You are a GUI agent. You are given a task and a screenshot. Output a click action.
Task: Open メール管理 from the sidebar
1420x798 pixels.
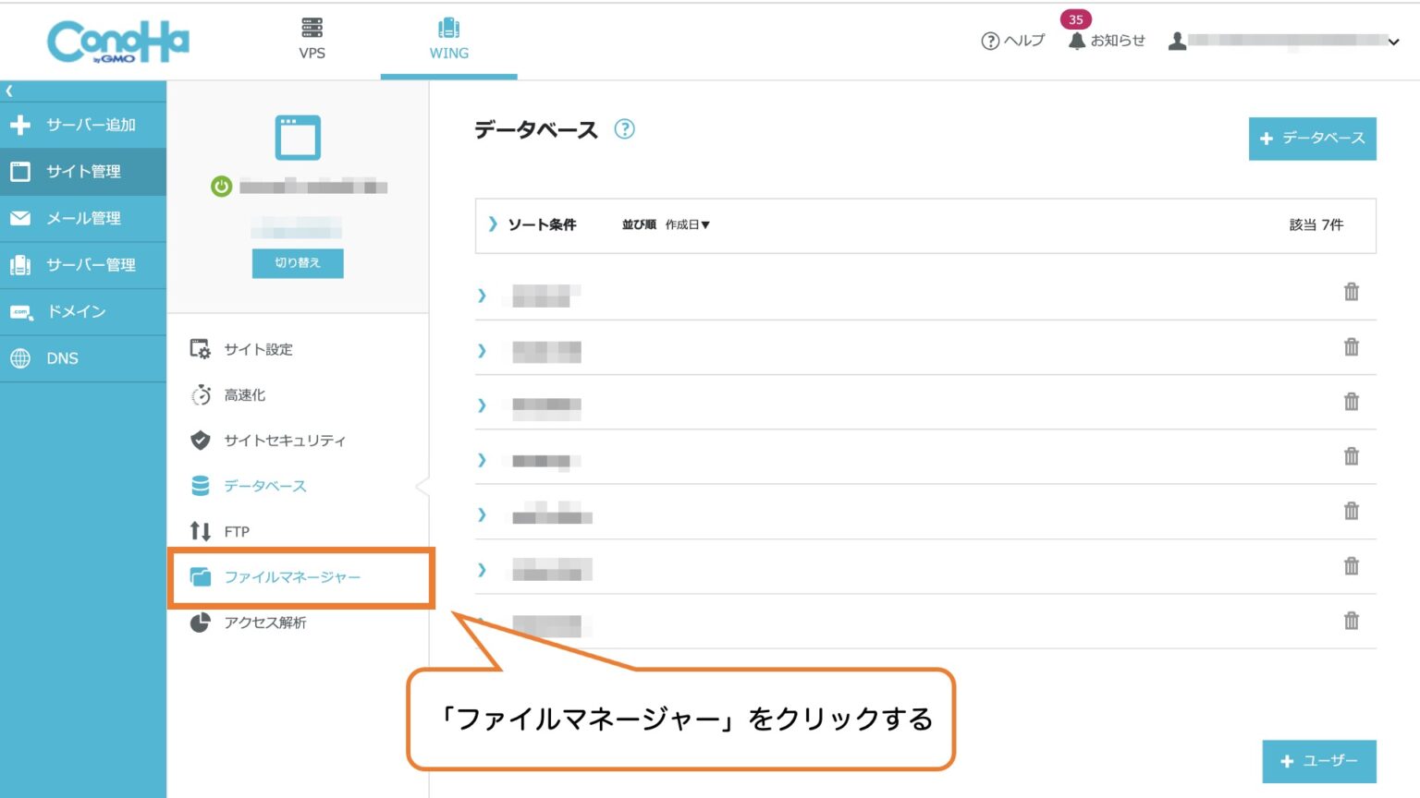click(84, 218)
